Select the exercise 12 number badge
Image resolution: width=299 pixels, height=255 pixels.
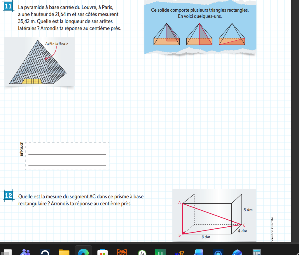(x=8, y=195)
